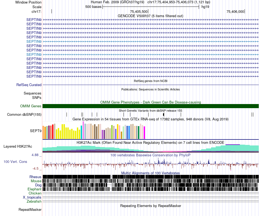
Task: Click the 4.88 PhyloP maximum value
Action: pyautogui.click(x=35, y=155)
